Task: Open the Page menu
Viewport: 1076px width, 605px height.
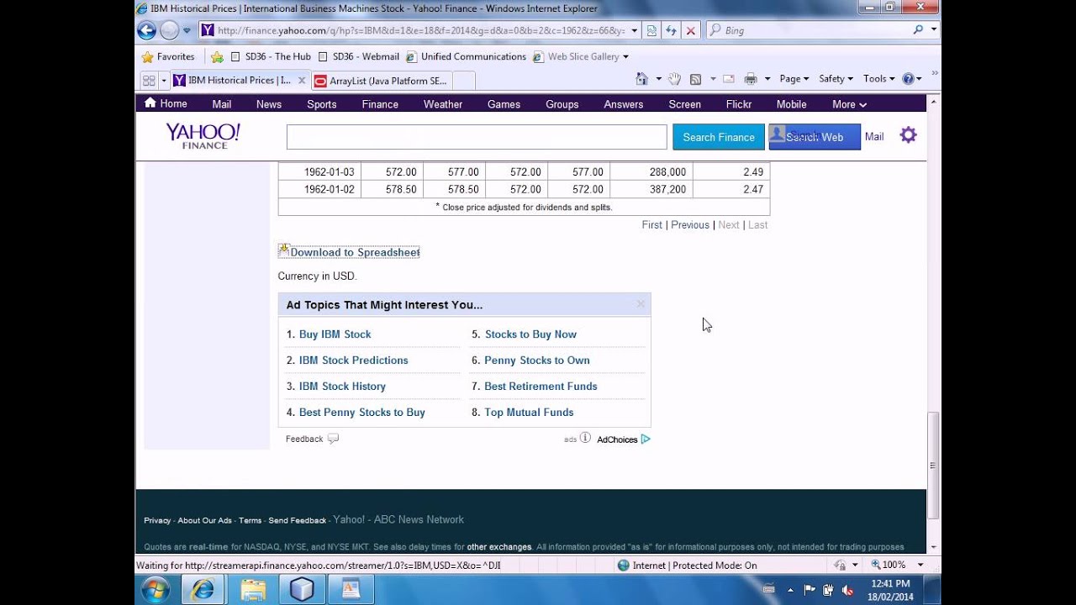Action: coord(794,79)
